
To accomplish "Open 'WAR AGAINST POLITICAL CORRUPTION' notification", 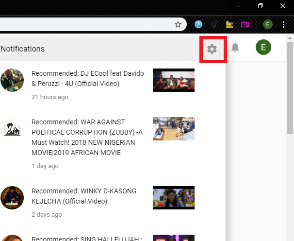I will tap(87, 138).
